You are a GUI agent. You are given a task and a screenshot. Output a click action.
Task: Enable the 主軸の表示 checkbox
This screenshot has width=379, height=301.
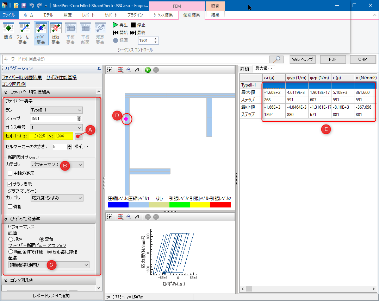pyautogui.click(x=10, y=173)
